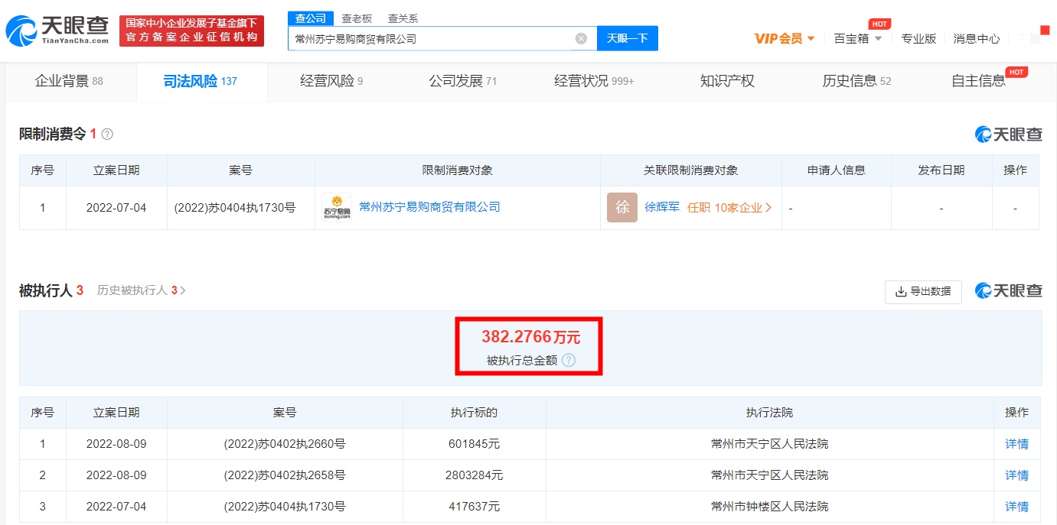
Task: Clear the search box with the X icon
Action: (x=581, y=38)
